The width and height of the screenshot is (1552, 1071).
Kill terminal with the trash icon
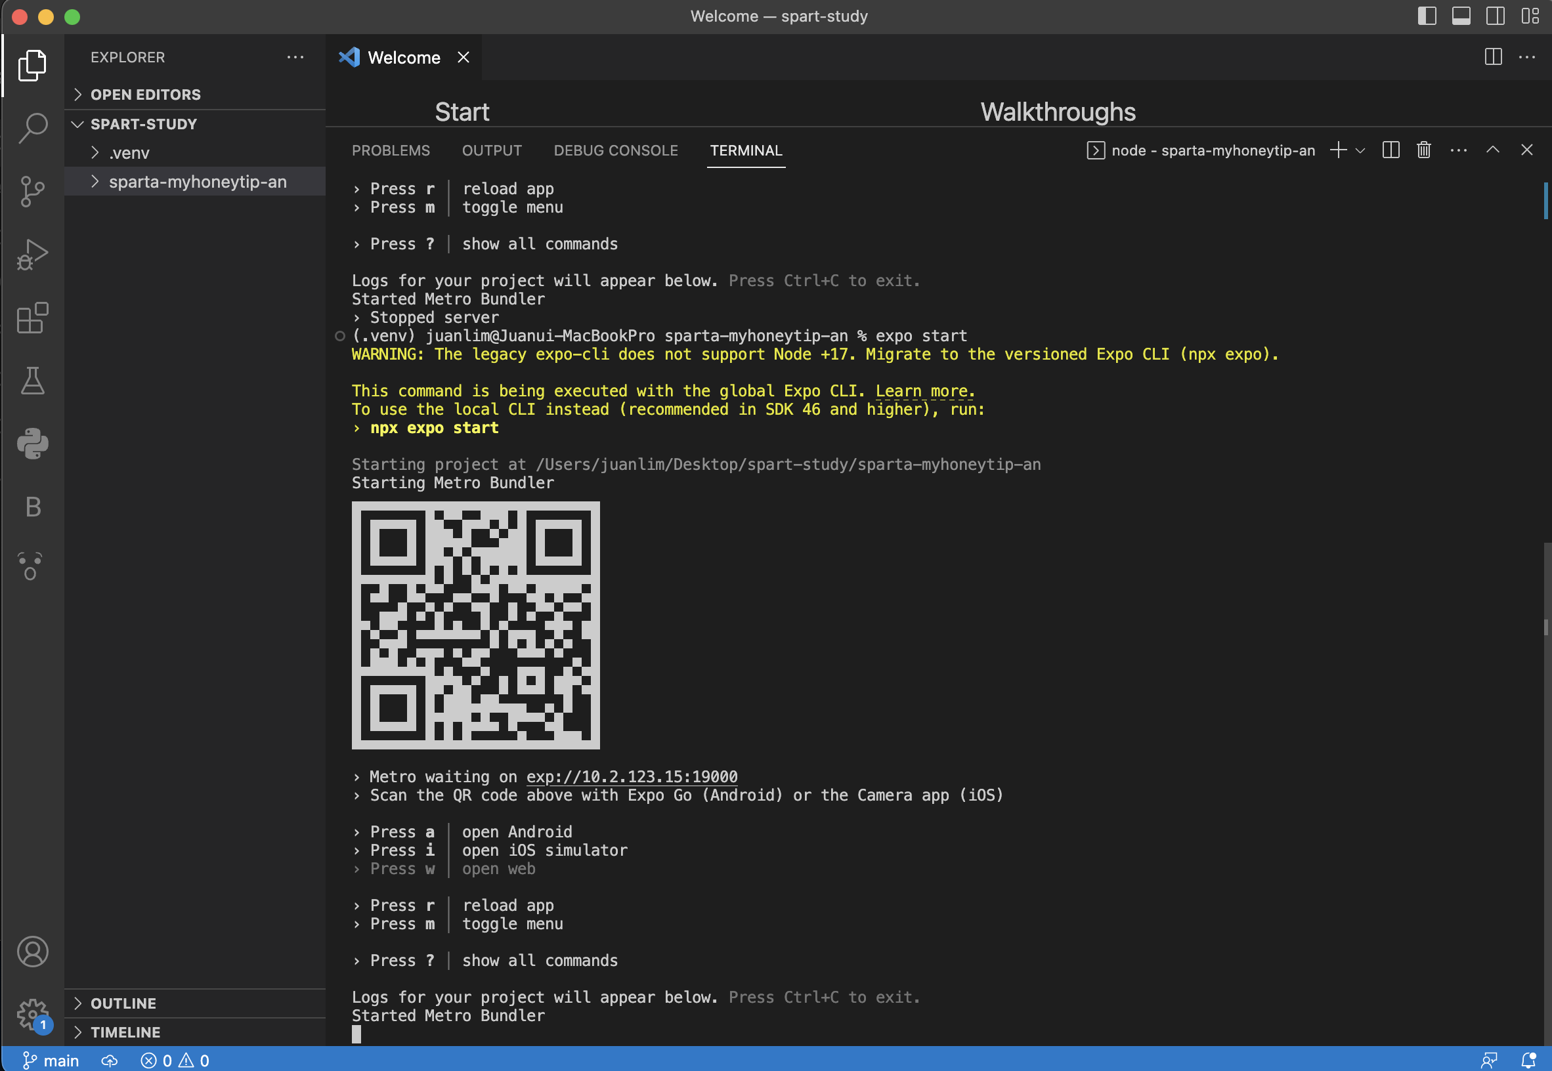1424,150
